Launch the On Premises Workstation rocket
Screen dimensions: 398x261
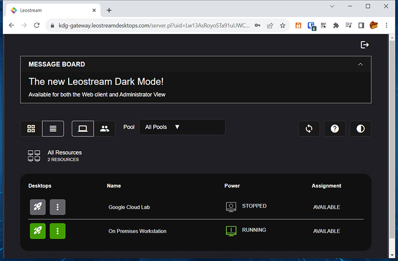[38, 231]
